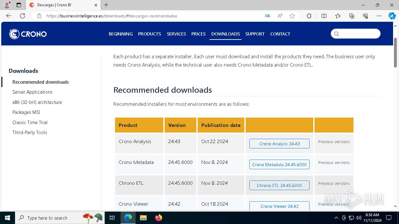Click the Product column header
Image resolution: width=399 pixels, height=224 pixels.
point(139,125)
